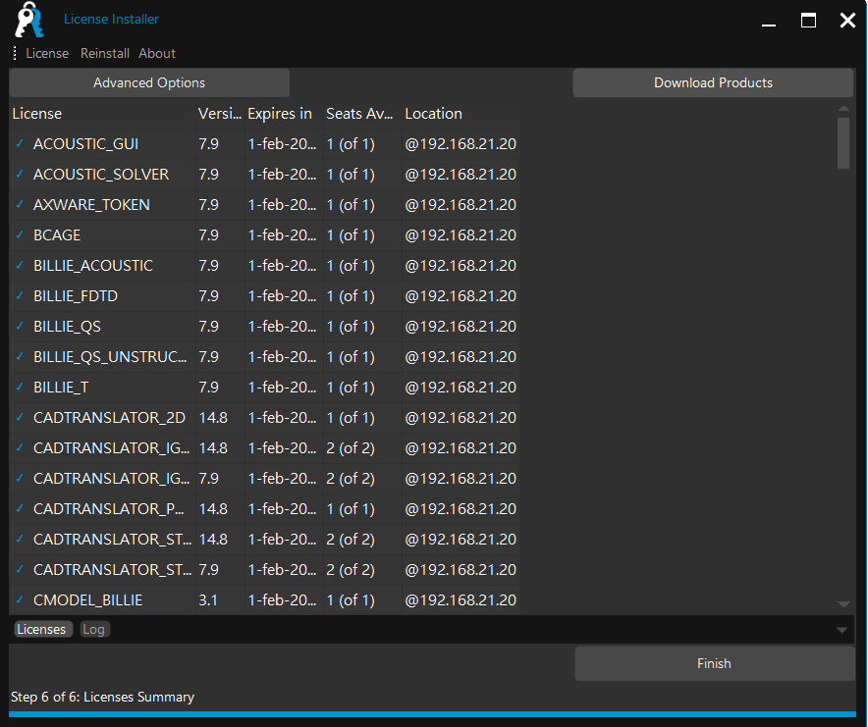868x727 pixels.
Task: Click the checkmark next to ACOUSTIC_GUI
Action: coord(20,144)
